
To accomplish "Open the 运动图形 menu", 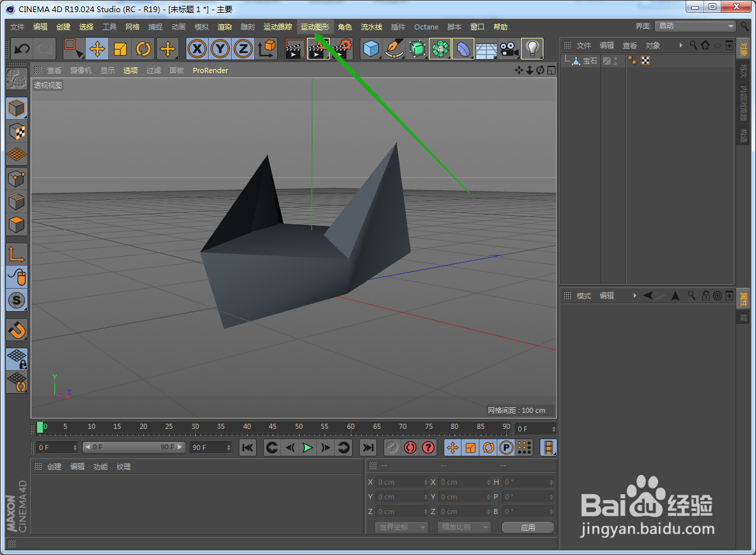I will [x=315, y=27].
